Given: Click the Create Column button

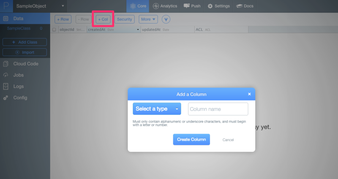Looking at the screenshot, I should pos(191,139).
